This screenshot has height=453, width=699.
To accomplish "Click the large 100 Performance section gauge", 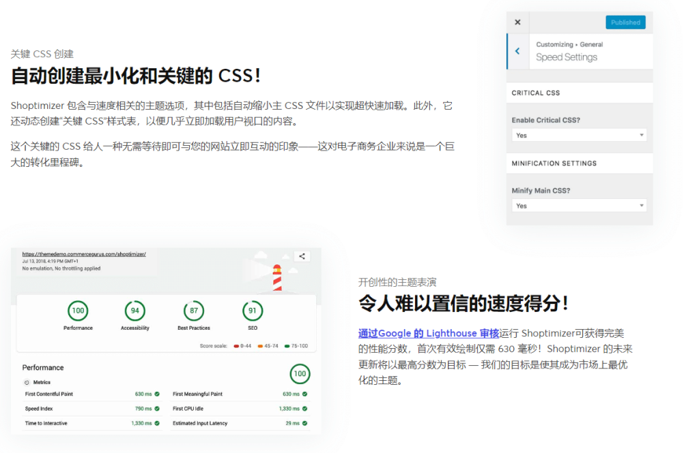I will (x=300, y=374).
